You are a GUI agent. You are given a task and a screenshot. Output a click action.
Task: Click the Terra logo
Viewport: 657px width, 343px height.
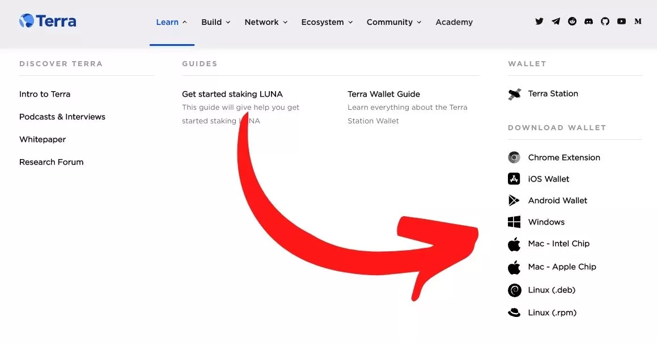tap(48, 21)
